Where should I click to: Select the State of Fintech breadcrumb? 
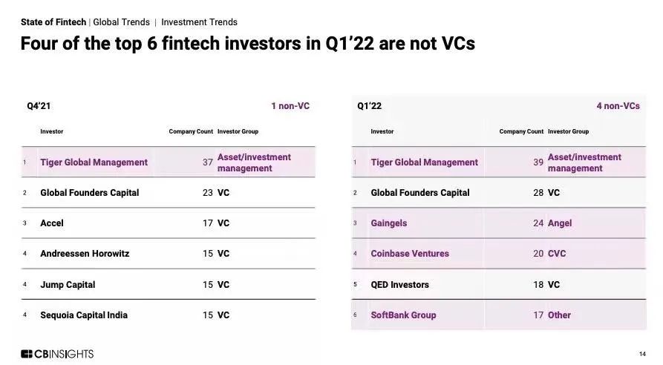(x=53, y=22)
